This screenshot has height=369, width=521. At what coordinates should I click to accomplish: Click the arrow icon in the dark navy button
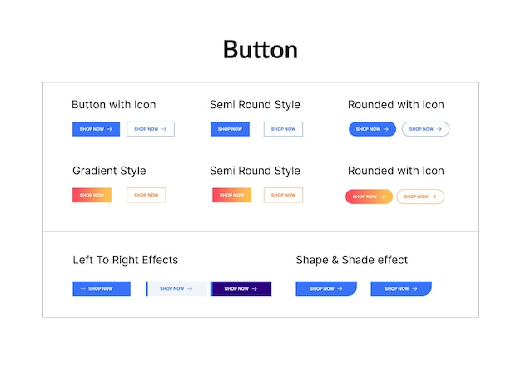[x=254, y=288]
